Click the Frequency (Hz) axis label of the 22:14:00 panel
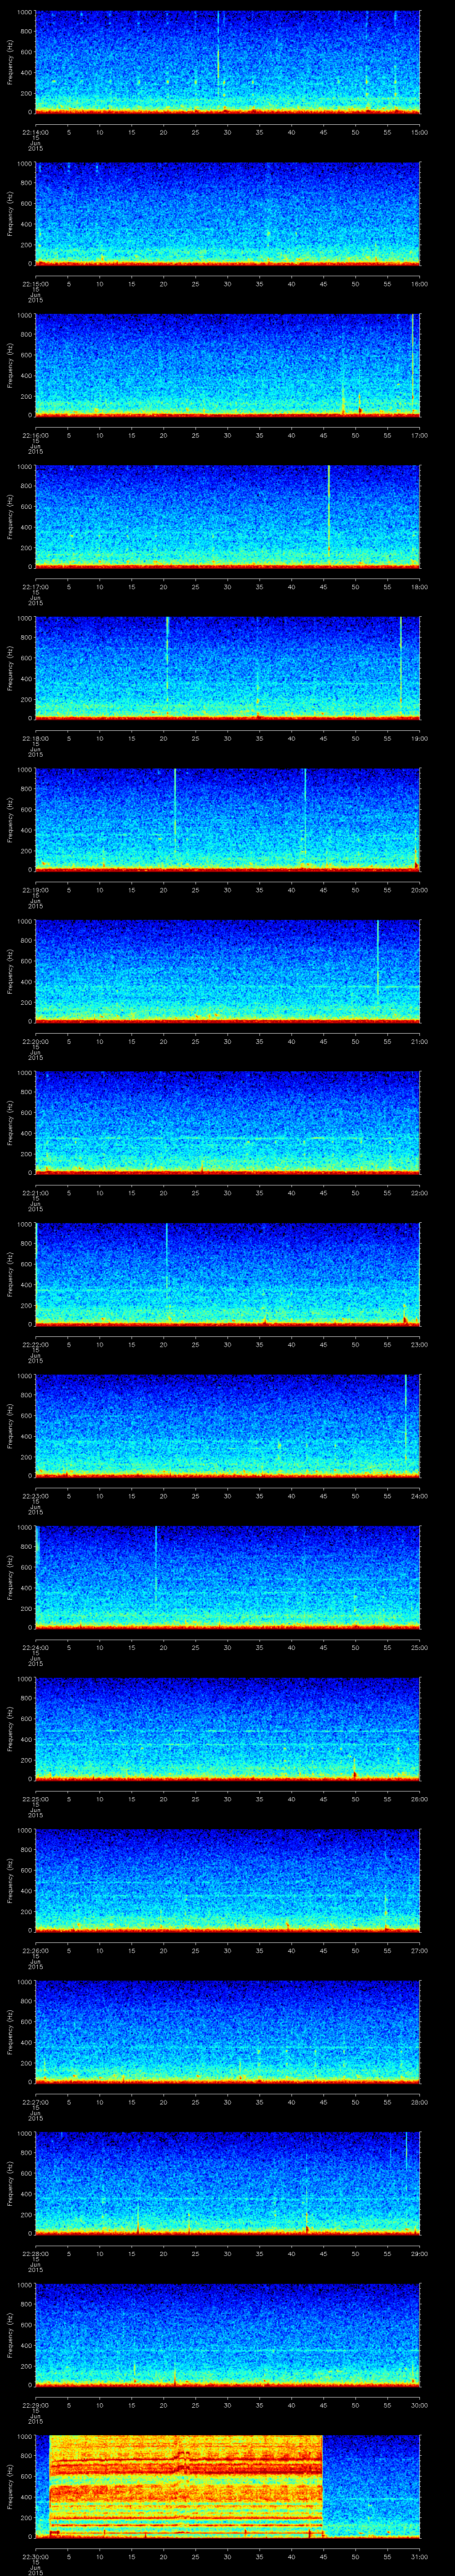 click(10, 62)
